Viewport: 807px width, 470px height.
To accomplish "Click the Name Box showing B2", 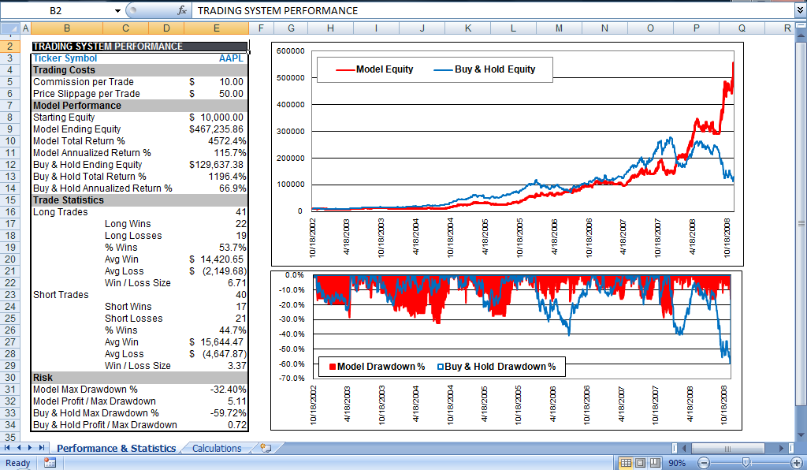I will pyautogui.click(x=56, y=10).
